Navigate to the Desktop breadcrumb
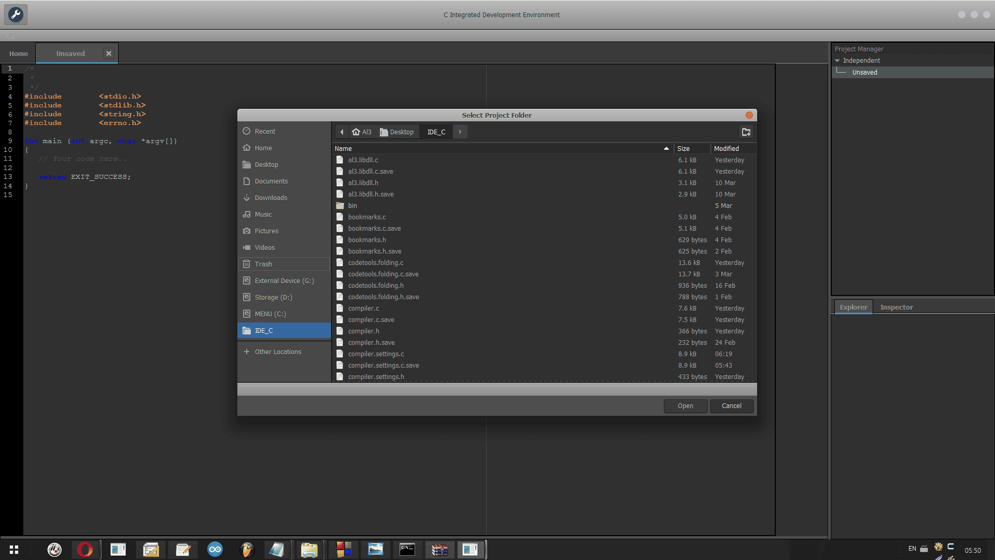This screenshot has height=560, width=995. coord(397,132)
